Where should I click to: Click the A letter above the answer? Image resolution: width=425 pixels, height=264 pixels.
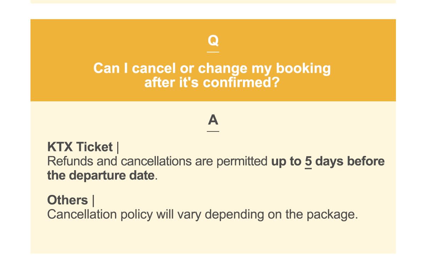click(x=213, y=120)
